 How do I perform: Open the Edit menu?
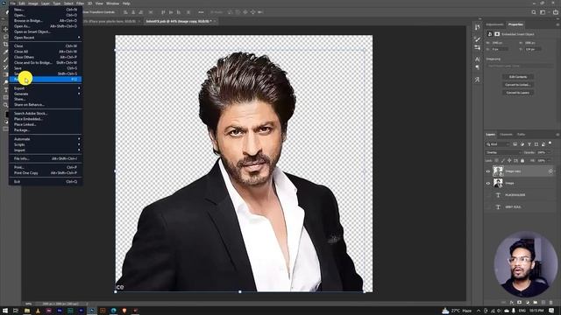[x=22, y=3]
